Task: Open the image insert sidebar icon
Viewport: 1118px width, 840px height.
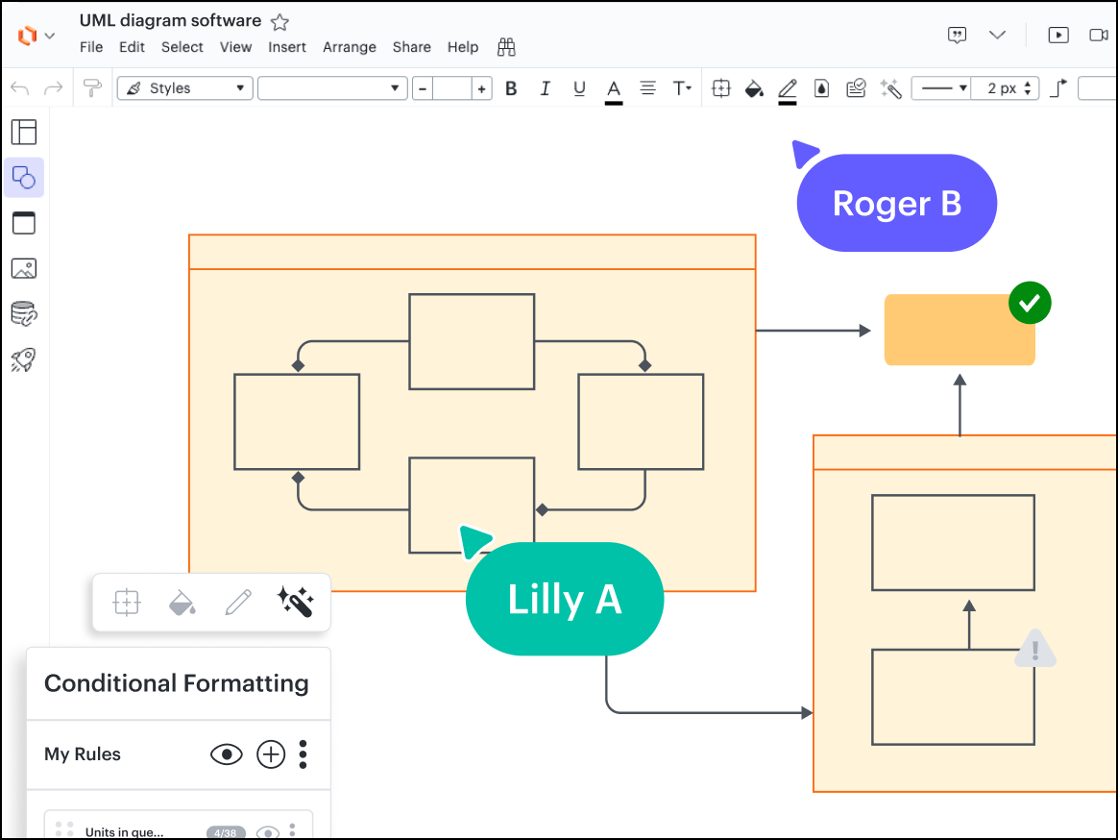Action: point(24,269)
